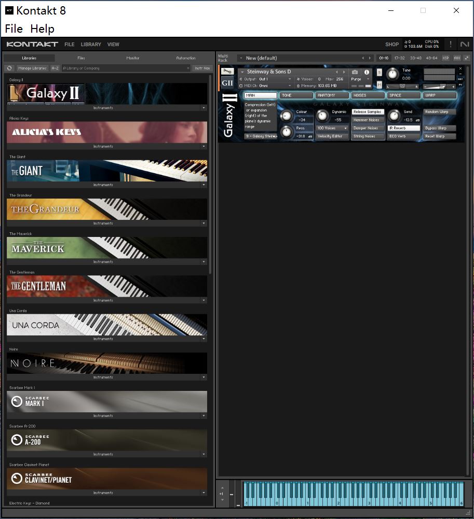
Task: Expand Una Corda Instruments dropdown arrow
Action: click(204, 339)
